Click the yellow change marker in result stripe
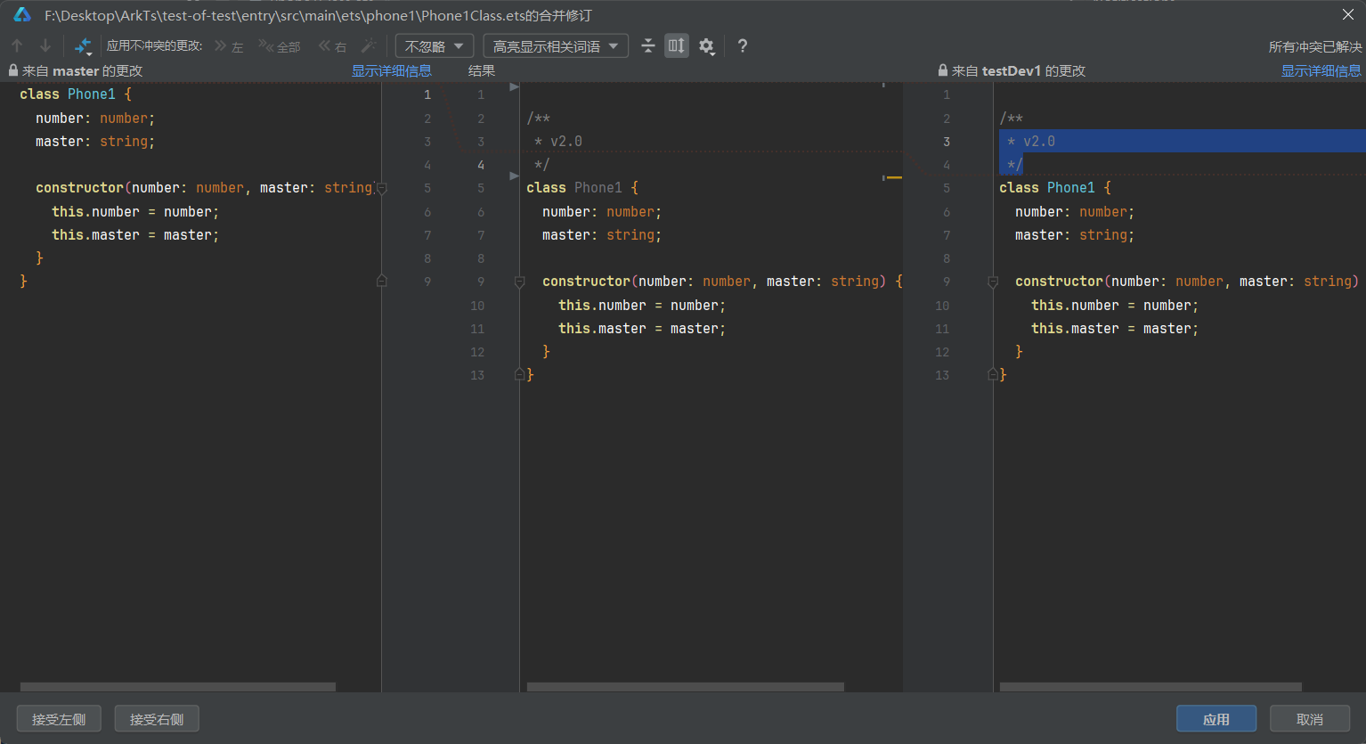The height and width of the screenshot is (744, 1366). (893, 177)
